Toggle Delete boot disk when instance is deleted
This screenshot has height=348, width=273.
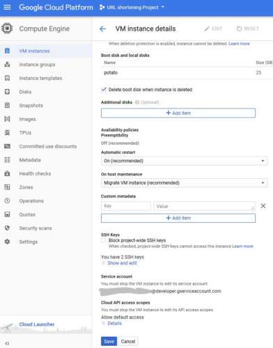coord(104,90)
